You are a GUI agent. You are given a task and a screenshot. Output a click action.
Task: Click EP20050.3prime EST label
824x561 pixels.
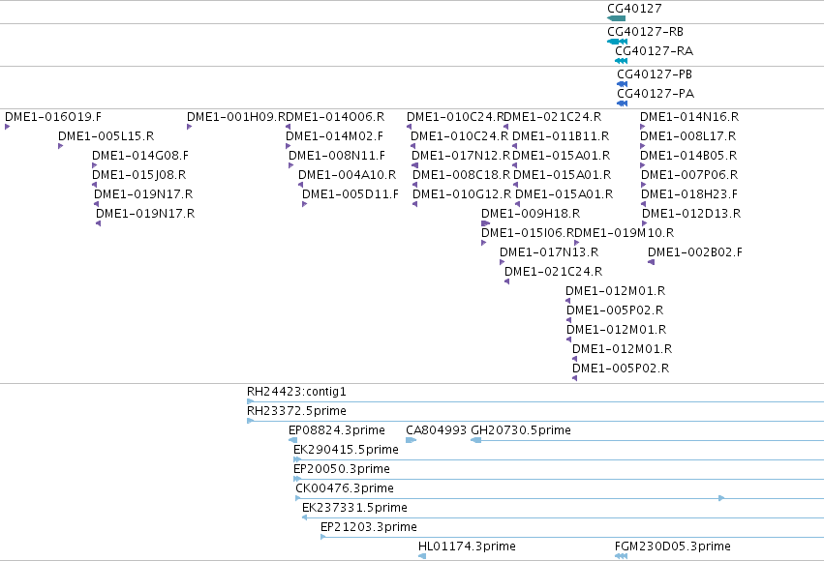coord(342,469)
